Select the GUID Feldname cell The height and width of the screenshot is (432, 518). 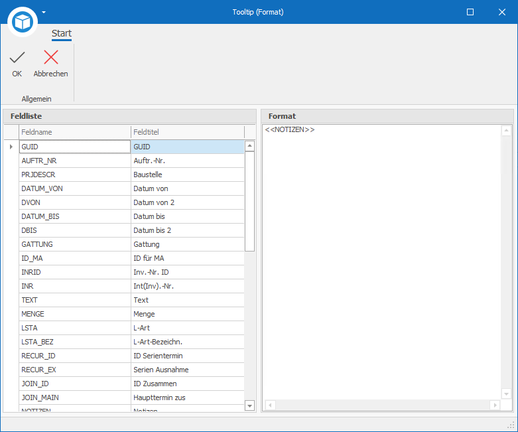[x=75, y=147]
